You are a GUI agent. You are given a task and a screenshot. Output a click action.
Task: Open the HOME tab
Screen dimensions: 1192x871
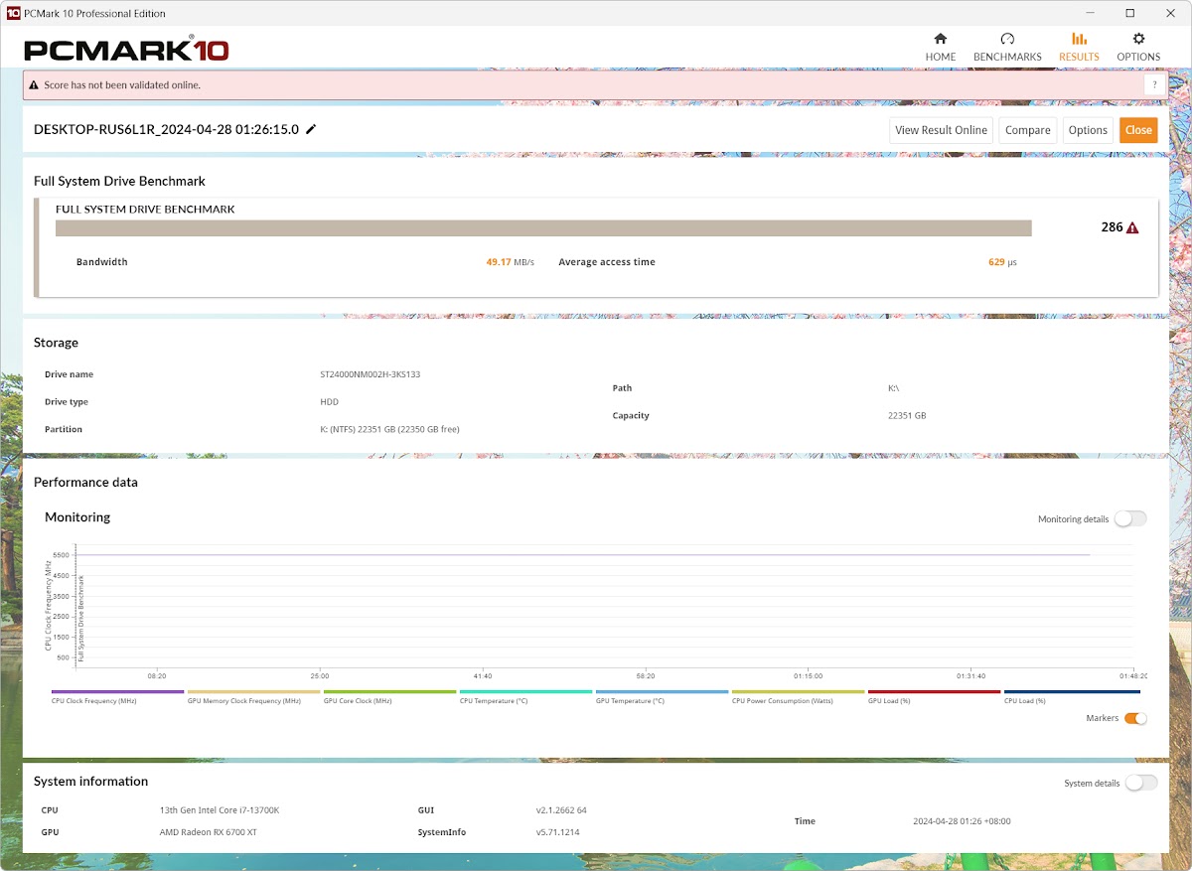[940, 47]
